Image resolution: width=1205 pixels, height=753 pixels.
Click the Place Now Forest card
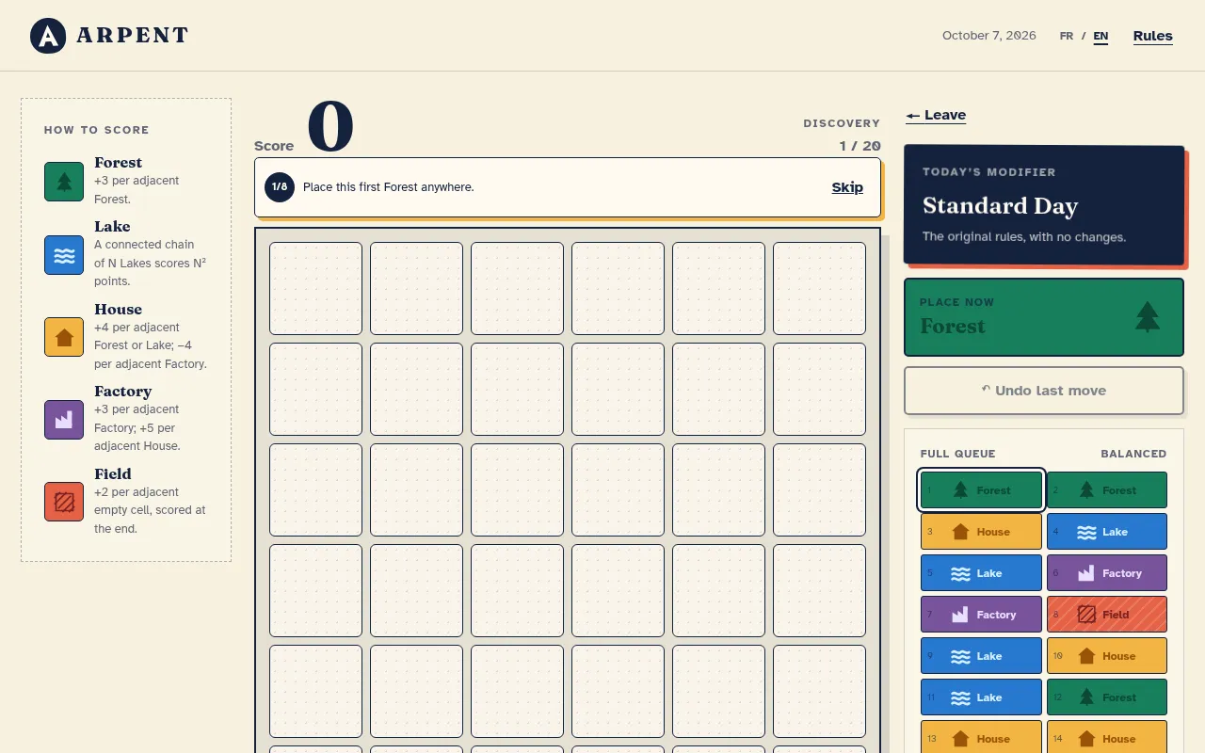click(1043, 317)
